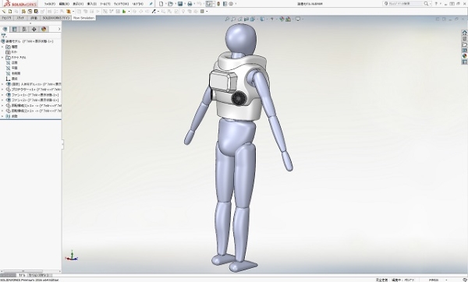Expand the プロテクター<1> component in the tree
Screen dimensions: 468x282
(x=2, y=90)
